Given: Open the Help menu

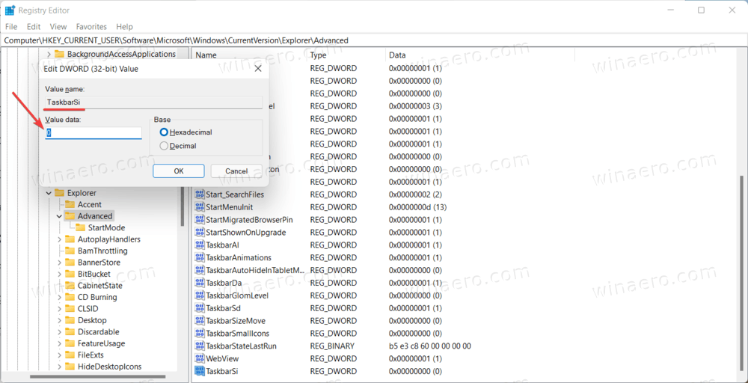Looking at the screenshot, I should pos(124,27).
